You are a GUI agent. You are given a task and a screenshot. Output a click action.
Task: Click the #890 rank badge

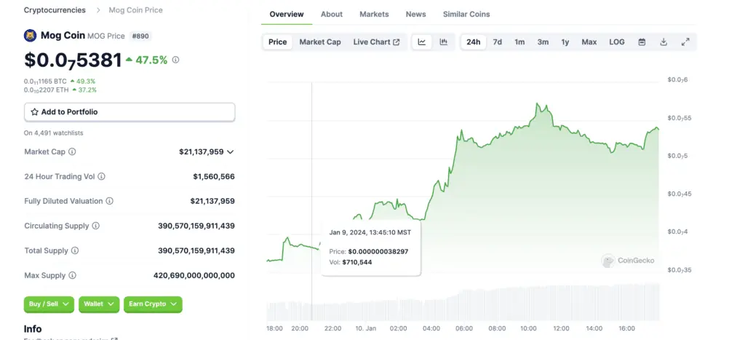click(x=140, y=36)
